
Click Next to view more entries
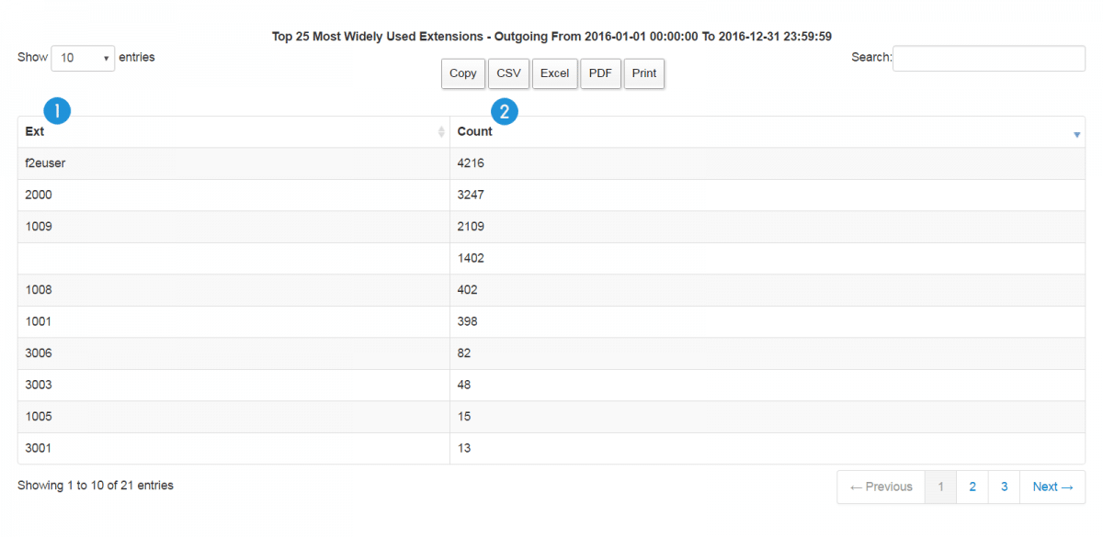tap(1052, 487)
